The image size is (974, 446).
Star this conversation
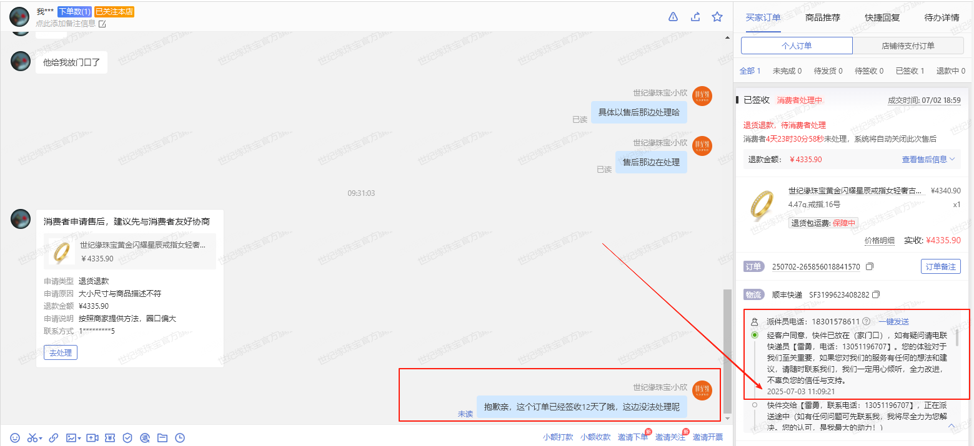[x=717, y=17]
